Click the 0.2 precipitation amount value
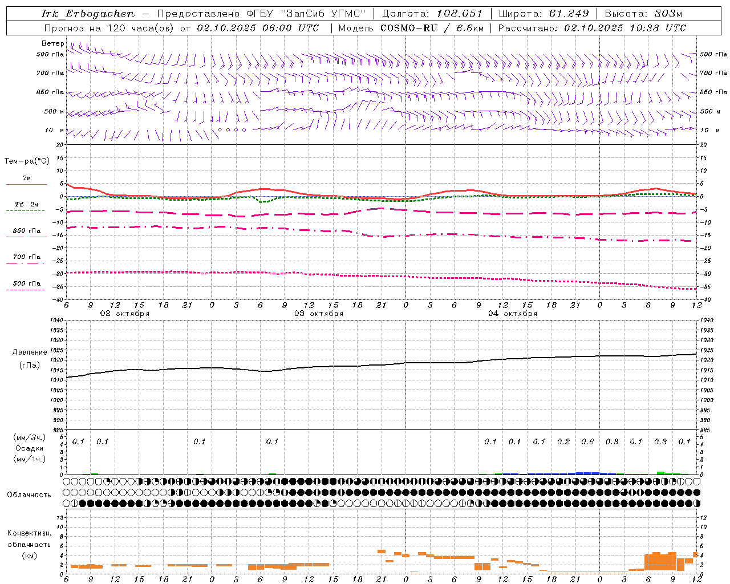Screen dimensions: 730x584 coord(563,441)
